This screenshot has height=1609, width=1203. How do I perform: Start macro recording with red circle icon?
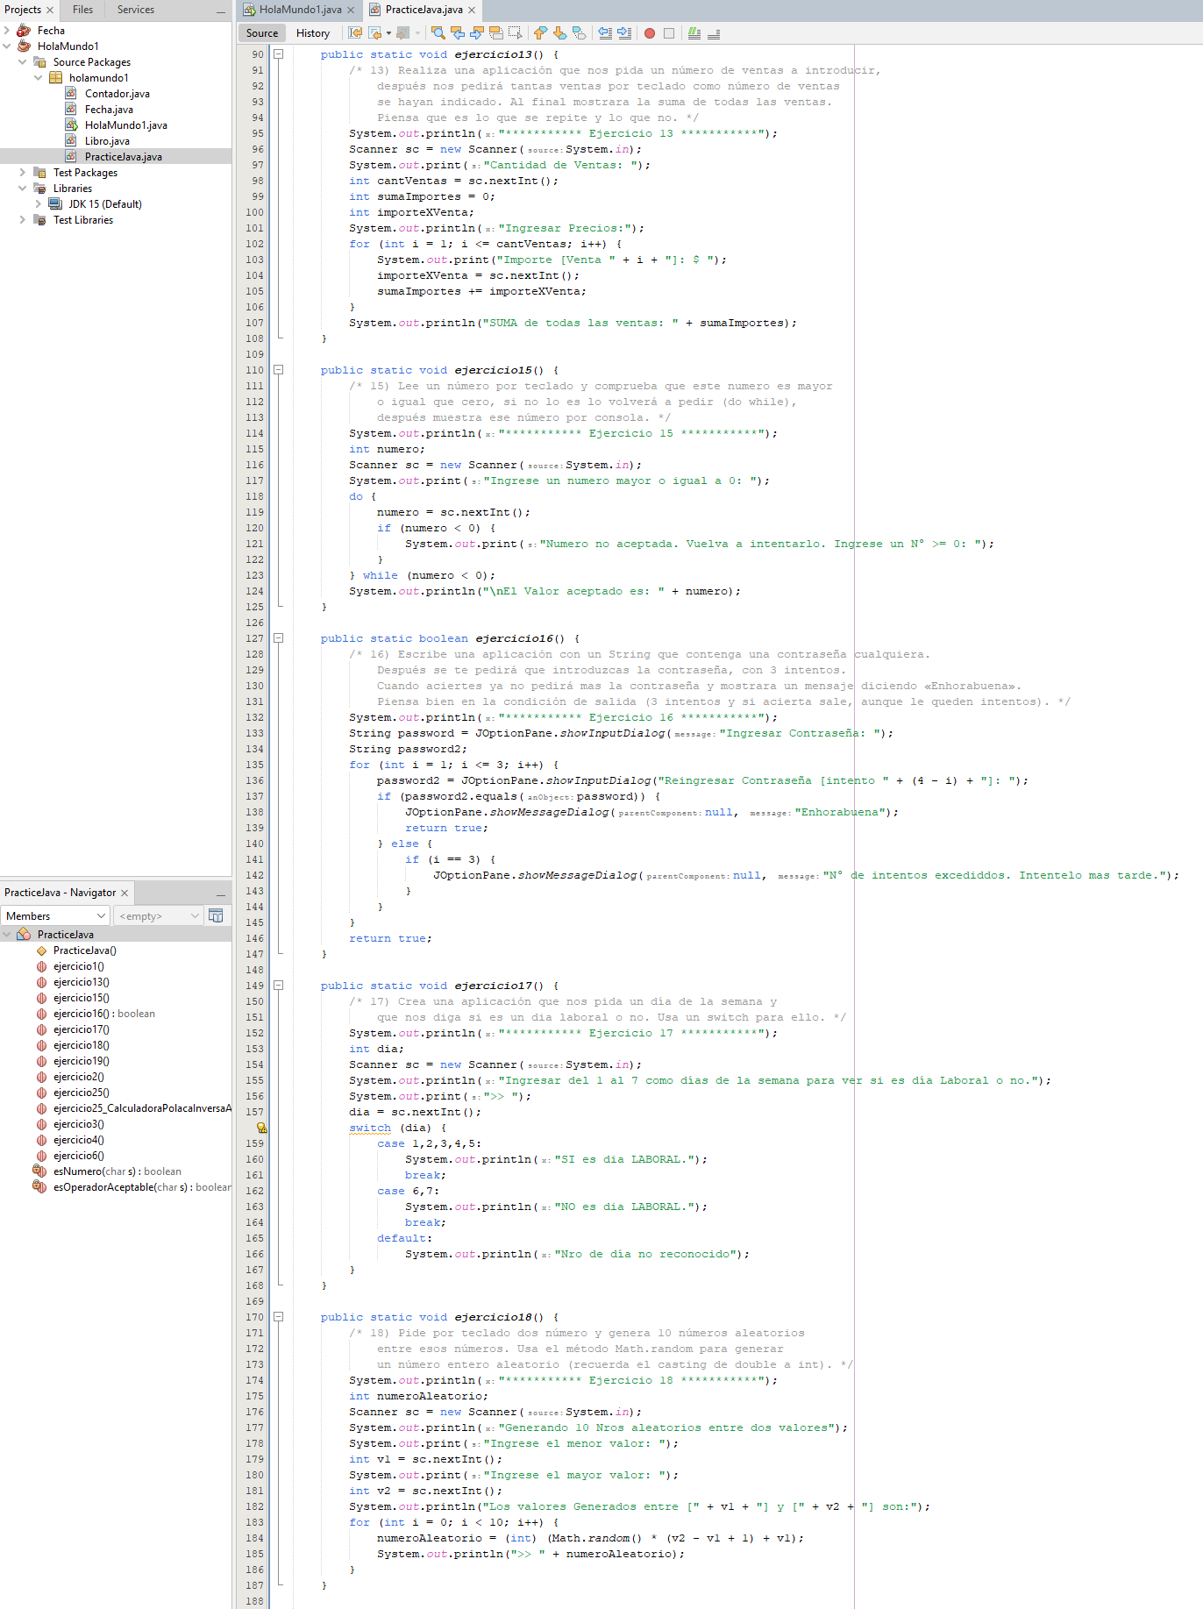[x=650, y=33]
